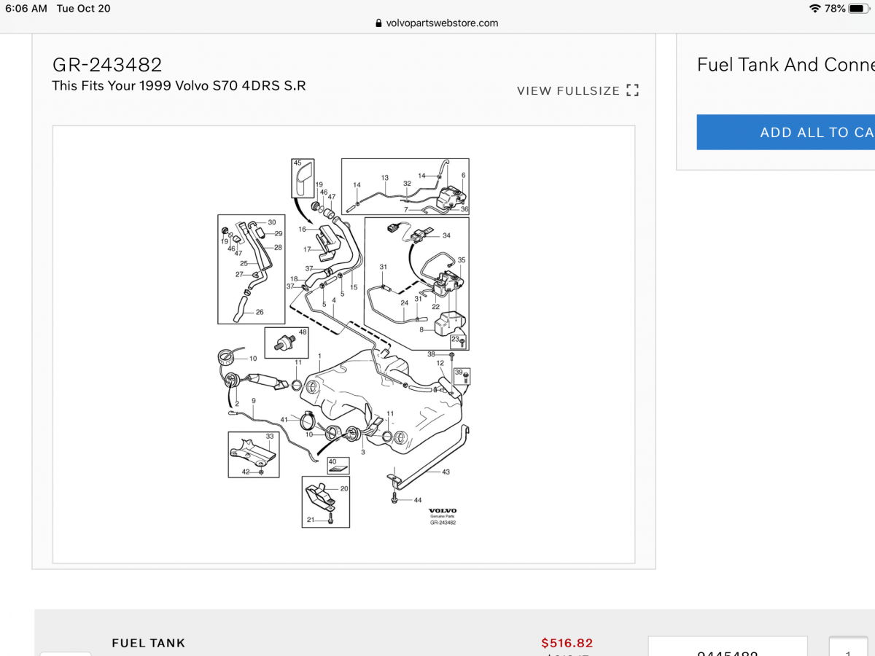The image size is (875, 656).
Task: Select boxed part 45 in the diagram
Action: coord(303,178)
